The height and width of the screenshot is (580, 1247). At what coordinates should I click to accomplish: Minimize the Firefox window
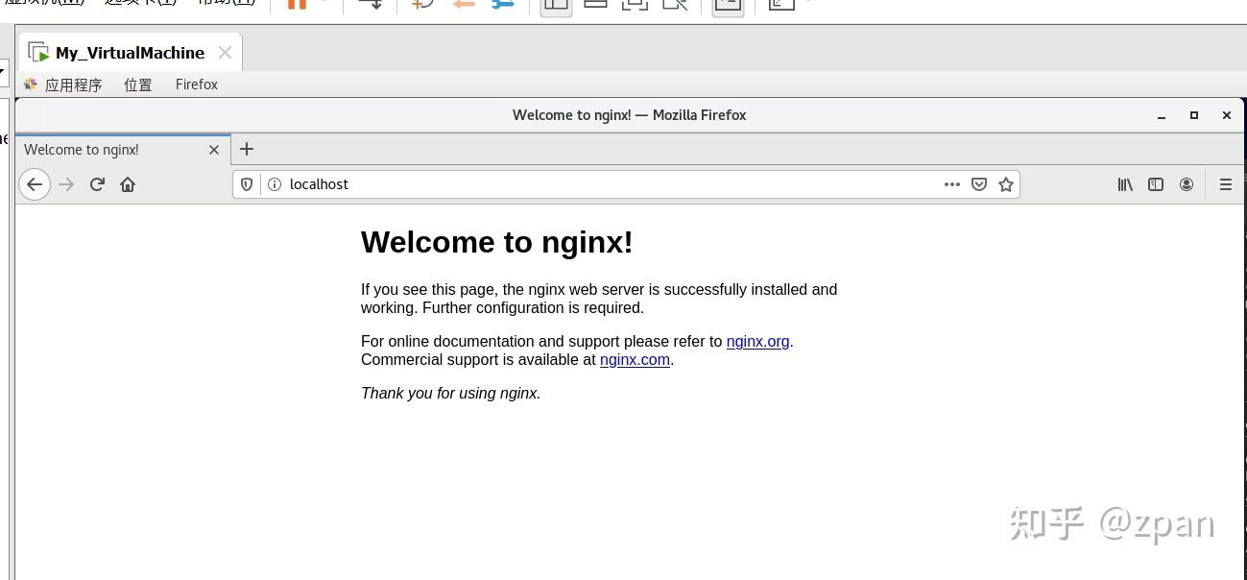[x=1162, y=115]
